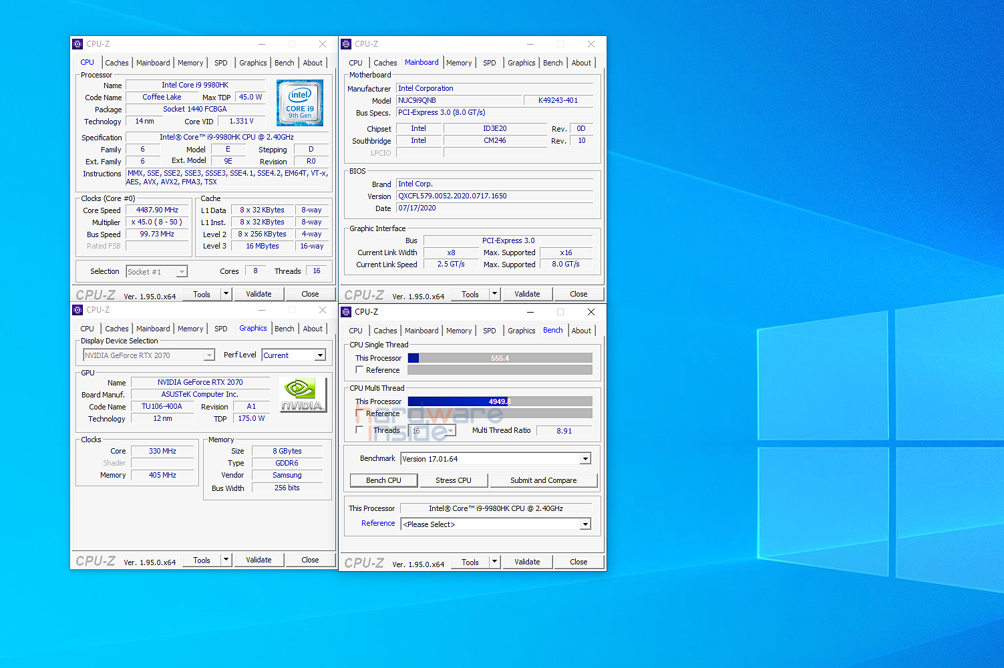Switch to the Memory tab in the CPU window

[190, 62]
